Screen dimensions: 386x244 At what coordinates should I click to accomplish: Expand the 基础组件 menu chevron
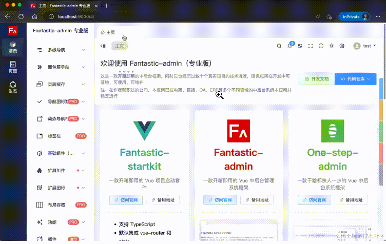(x=84, y=153)
